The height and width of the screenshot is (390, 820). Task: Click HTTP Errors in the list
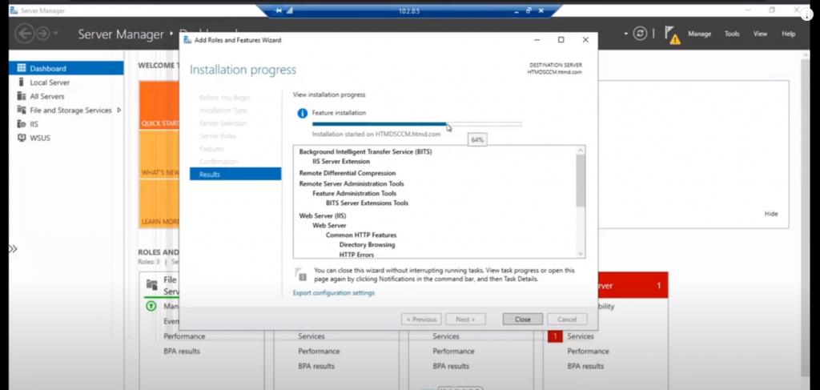pos(356,255)
